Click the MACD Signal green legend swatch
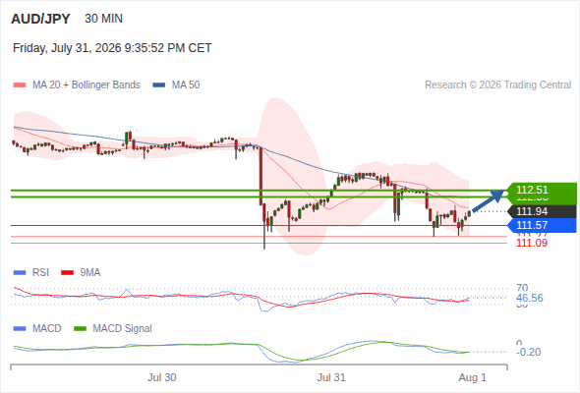580x393 pixels. coord(80,329)
